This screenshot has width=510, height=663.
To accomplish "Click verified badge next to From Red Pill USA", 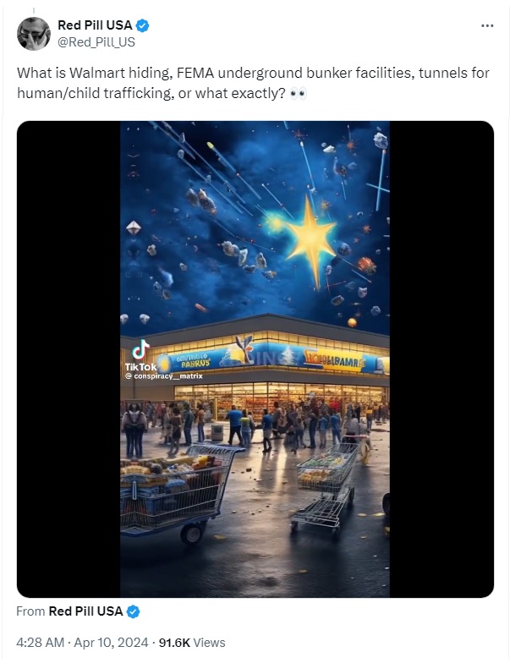I will click(134, 611).
